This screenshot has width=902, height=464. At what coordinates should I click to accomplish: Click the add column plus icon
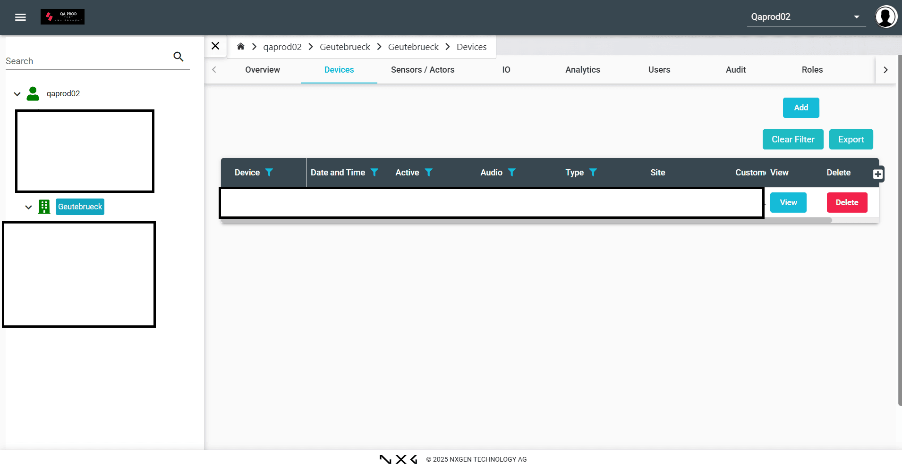coord(878,174)
